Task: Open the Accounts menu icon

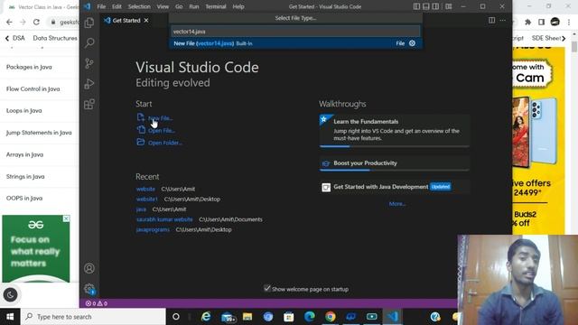Action: pos(89,268)
